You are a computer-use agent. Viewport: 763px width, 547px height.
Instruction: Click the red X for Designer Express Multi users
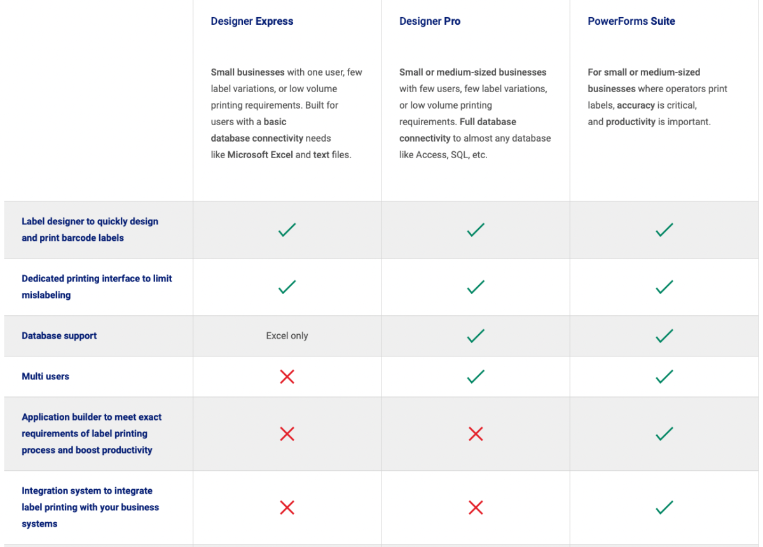pyautogui.click(x=287, y=377)
